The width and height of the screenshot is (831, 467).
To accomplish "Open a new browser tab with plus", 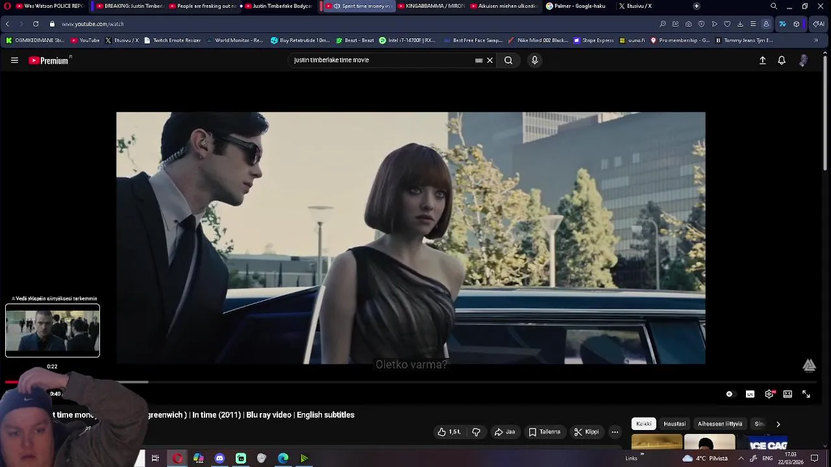I will pos(697,6).
